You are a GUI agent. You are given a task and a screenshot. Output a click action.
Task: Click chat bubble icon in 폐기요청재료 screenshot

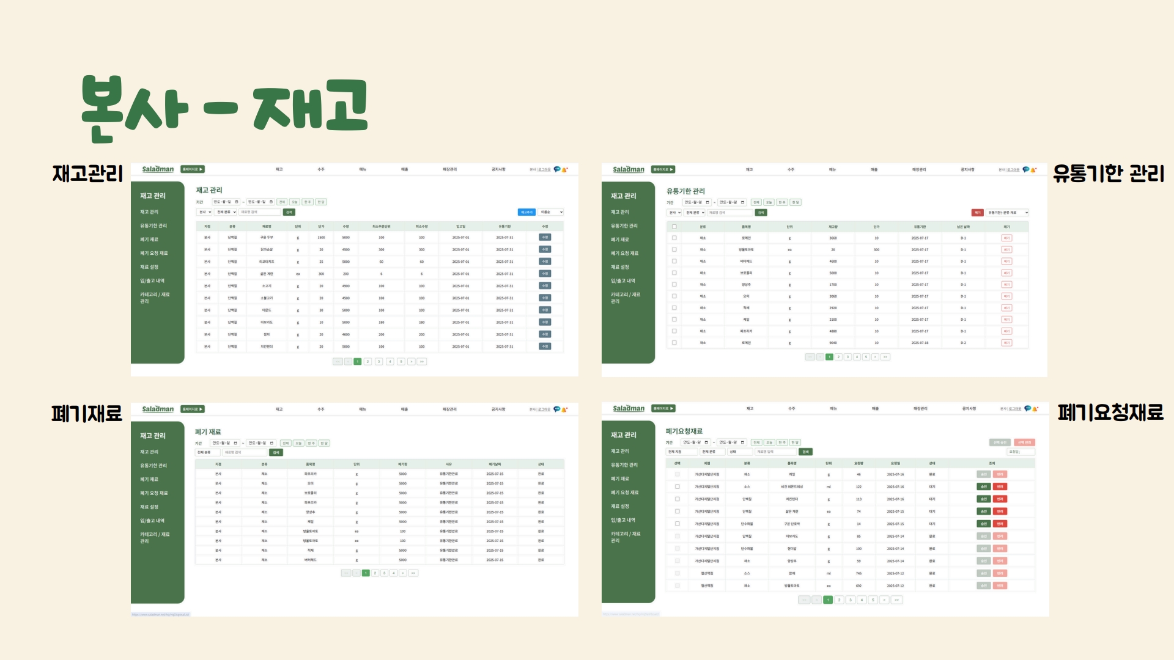(1027, 408)
